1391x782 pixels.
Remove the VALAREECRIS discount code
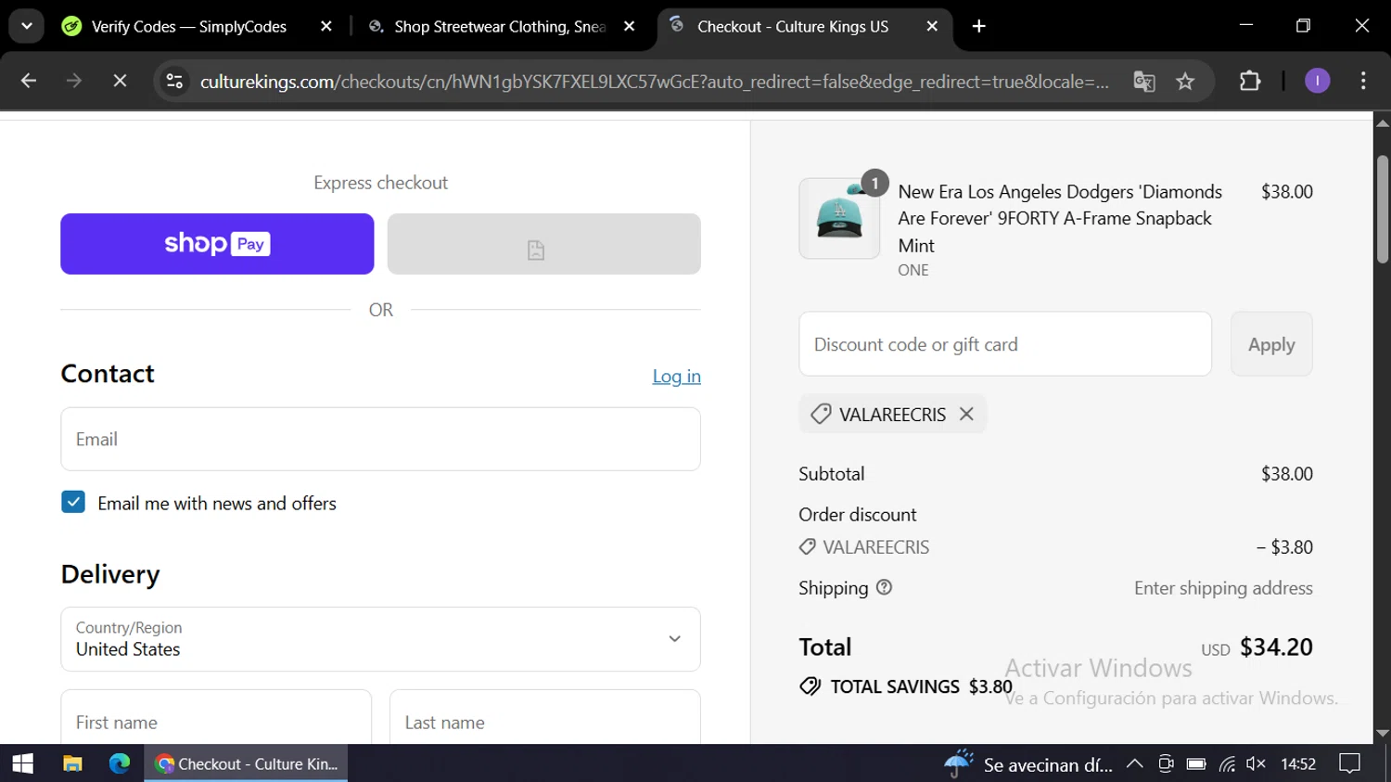(966, 414)
